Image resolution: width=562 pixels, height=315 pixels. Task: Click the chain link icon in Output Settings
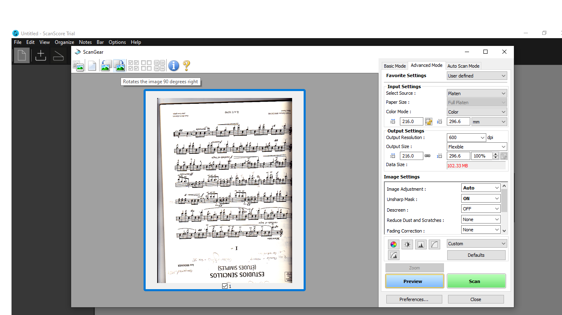427,156
